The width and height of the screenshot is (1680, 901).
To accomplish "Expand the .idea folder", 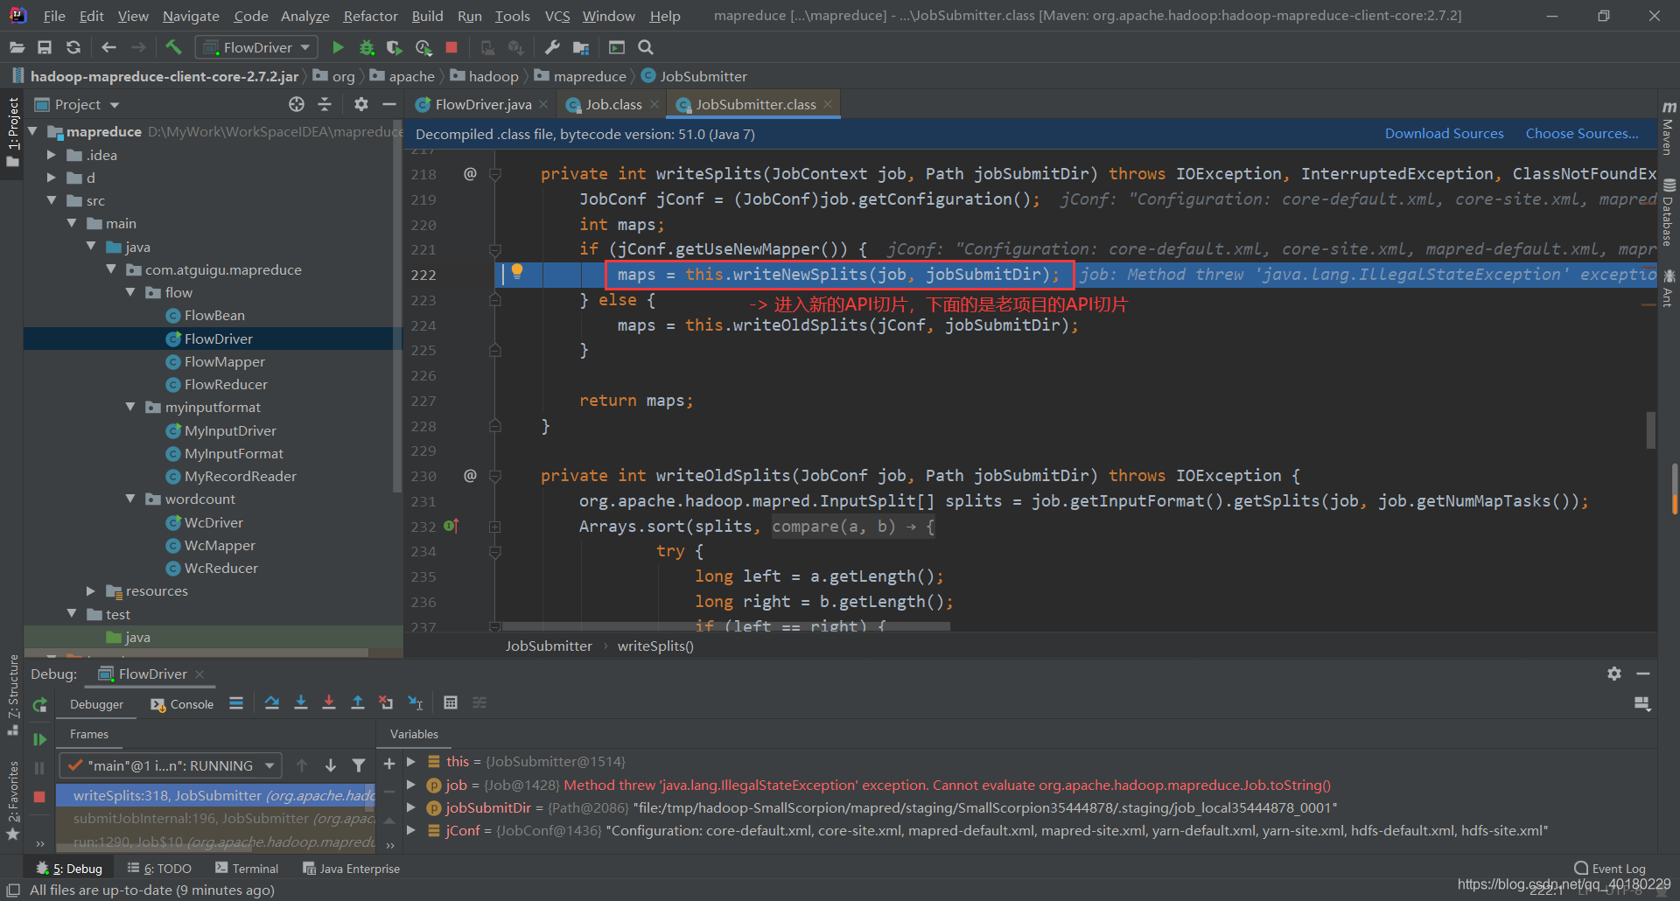I will point(52,155).
